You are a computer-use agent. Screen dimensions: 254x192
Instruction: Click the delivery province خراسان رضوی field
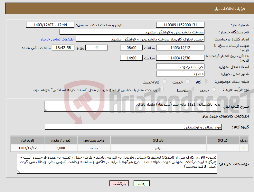(x=180, y=66)
